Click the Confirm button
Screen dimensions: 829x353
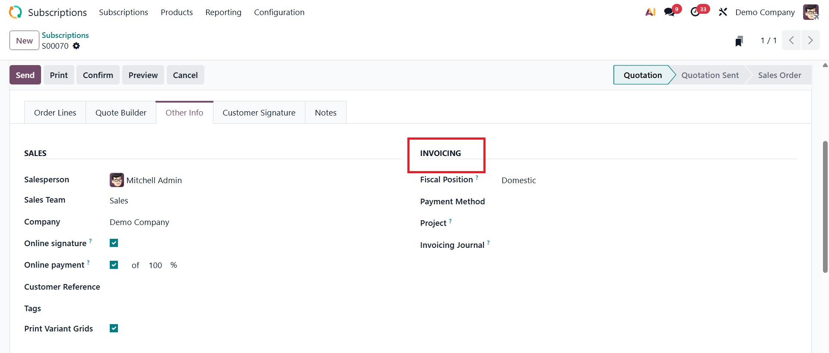click(98, 75)
